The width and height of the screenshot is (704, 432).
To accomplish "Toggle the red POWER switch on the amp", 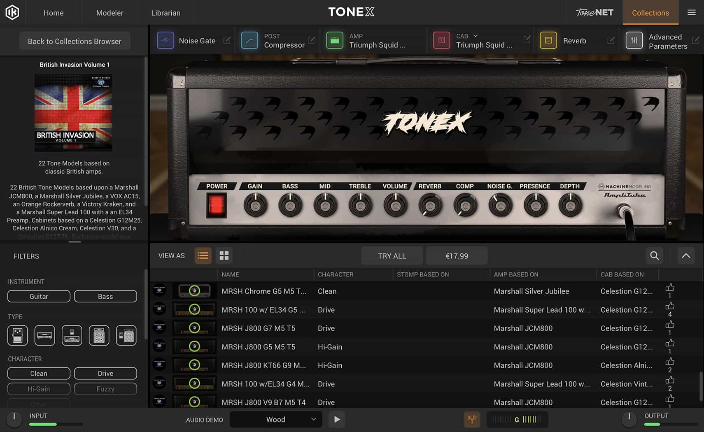I will pyautogui.click(x=217, y=205).
